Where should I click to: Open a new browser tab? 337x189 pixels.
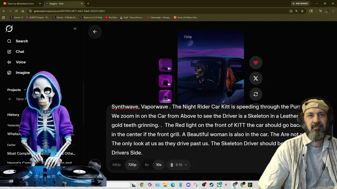[88, 3]
